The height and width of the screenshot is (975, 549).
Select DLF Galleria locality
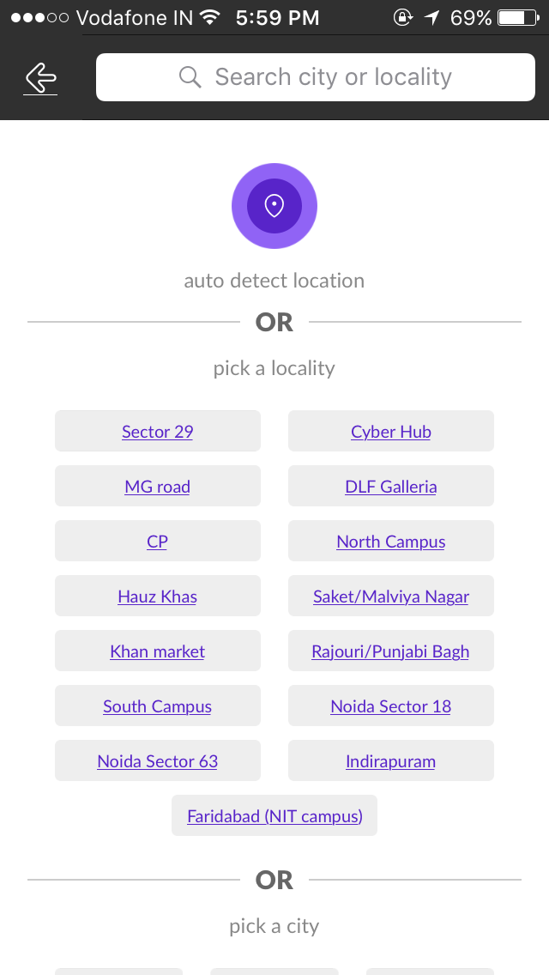(391, 487)
